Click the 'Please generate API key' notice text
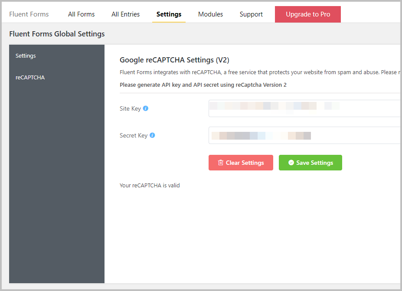The image size is (402, 291). (x=203, y=85)
